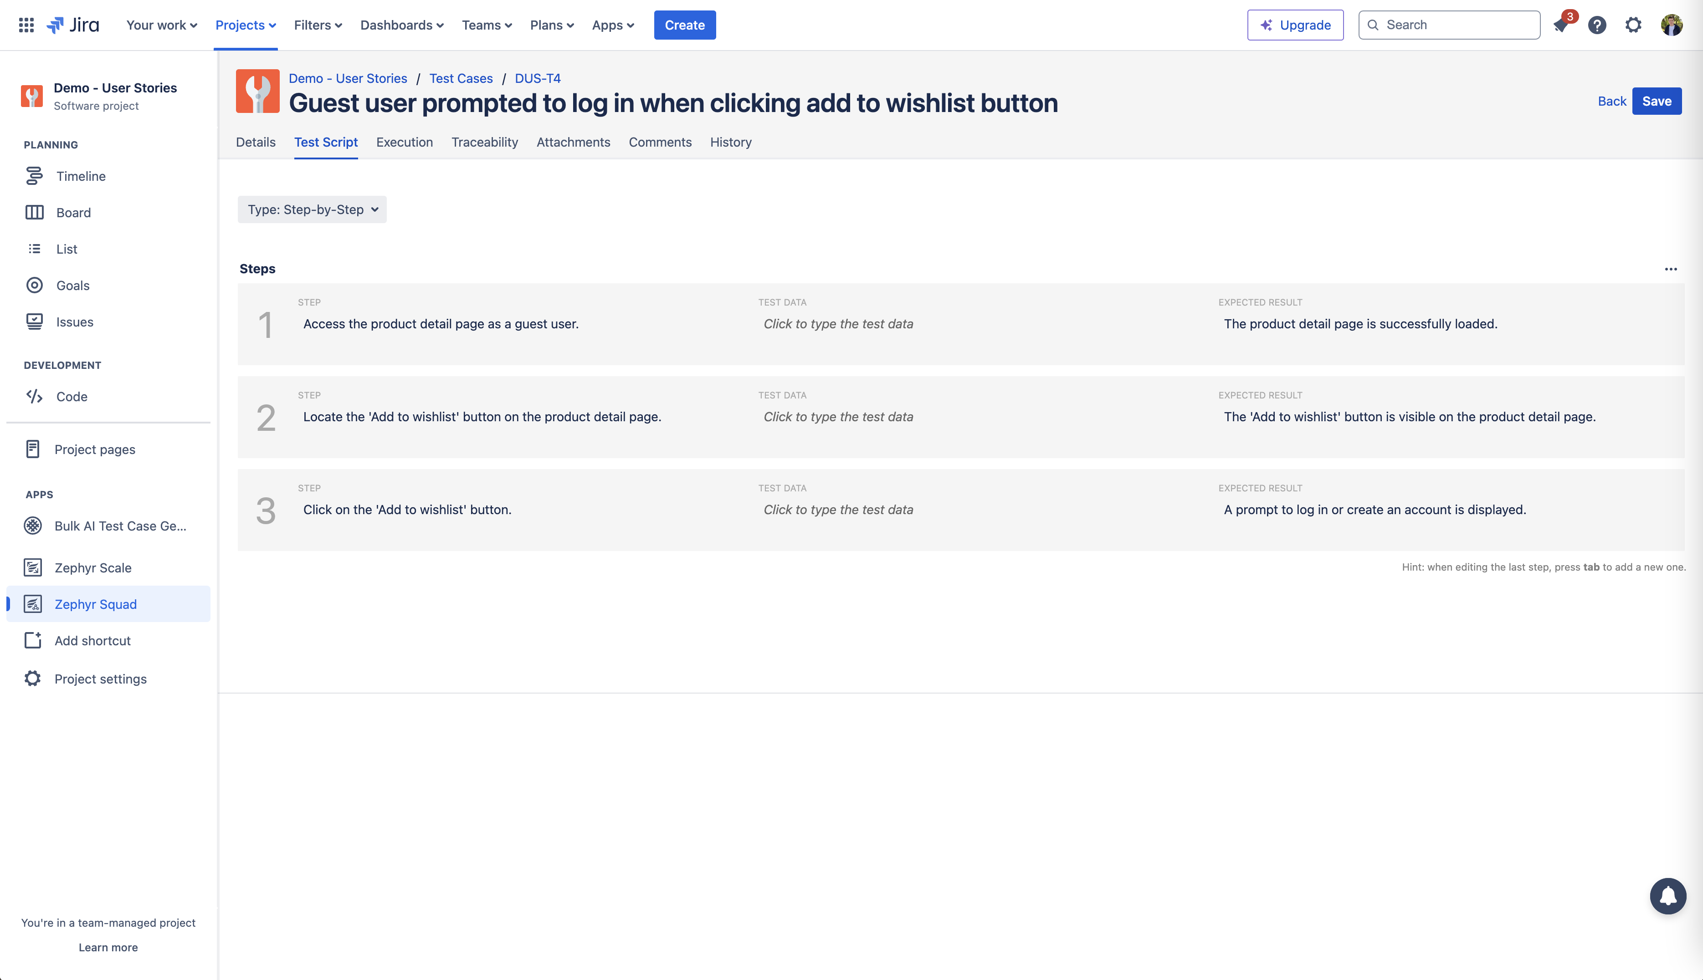Open the Settings gear icon
Viewport: 1703px width, 980px height.
pyautogui.click(x=1633, y=25)
